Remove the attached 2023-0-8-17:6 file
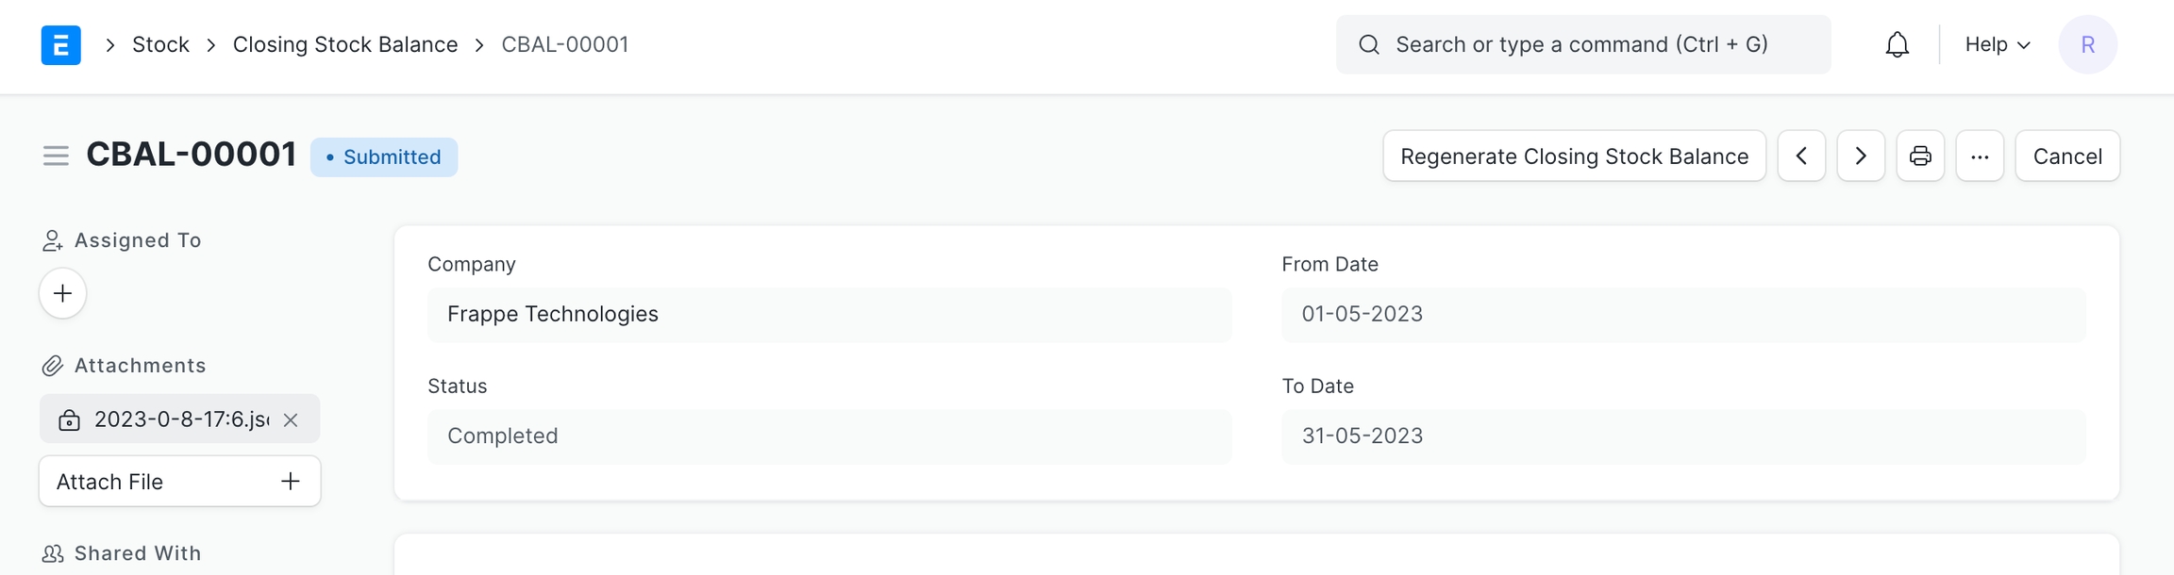The image size is (2174, 575). click(x=291, y=420)
